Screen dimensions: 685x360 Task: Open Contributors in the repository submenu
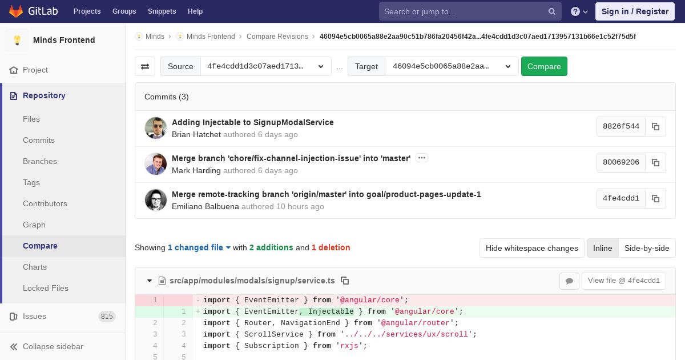tap(45, 203)
